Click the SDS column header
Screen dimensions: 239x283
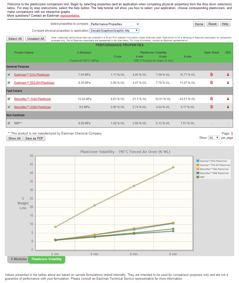[228, 53]
